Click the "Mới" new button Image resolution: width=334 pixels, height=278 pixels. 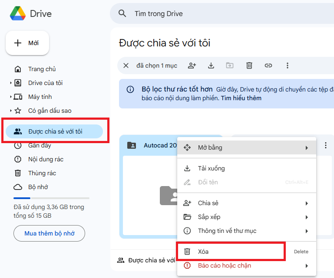(x=27, y=43)
